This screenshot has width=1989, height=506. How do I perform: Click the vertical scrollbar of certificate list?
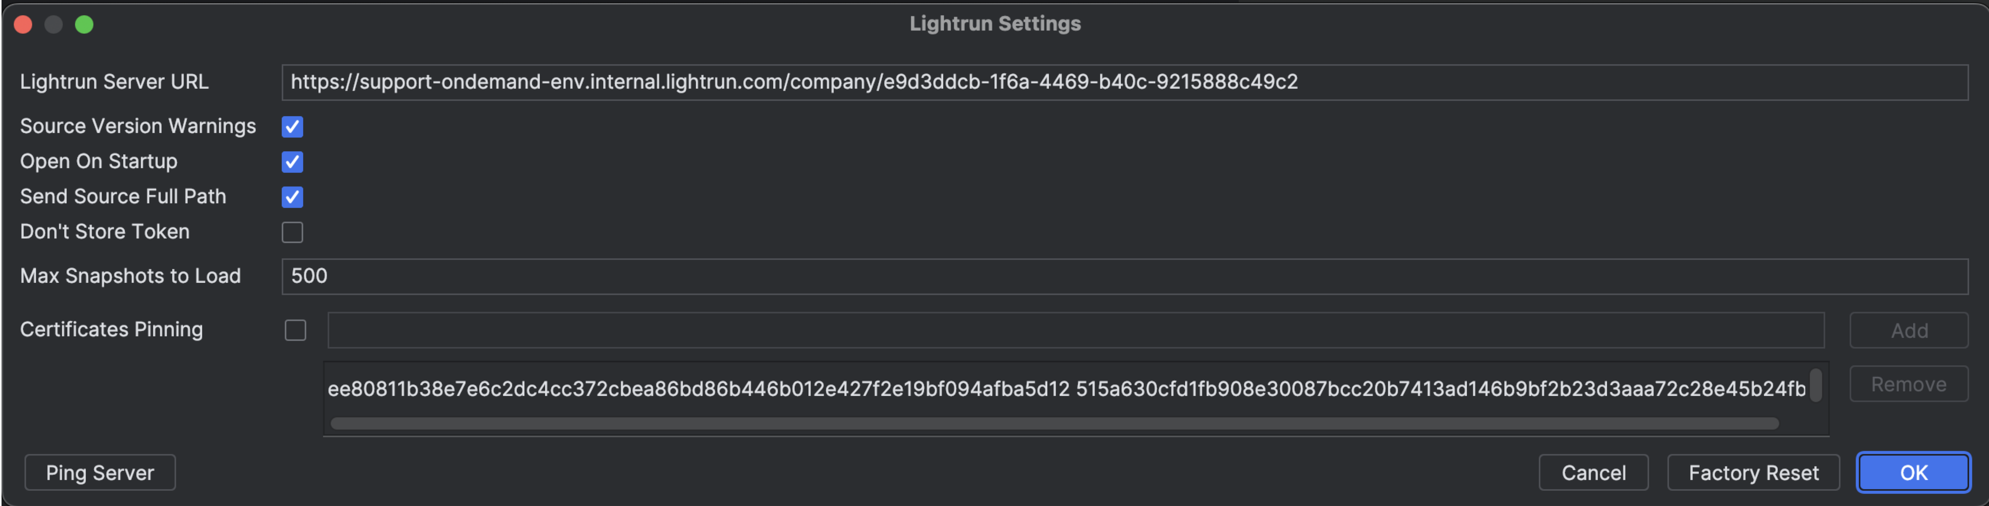coord(1816,385)
